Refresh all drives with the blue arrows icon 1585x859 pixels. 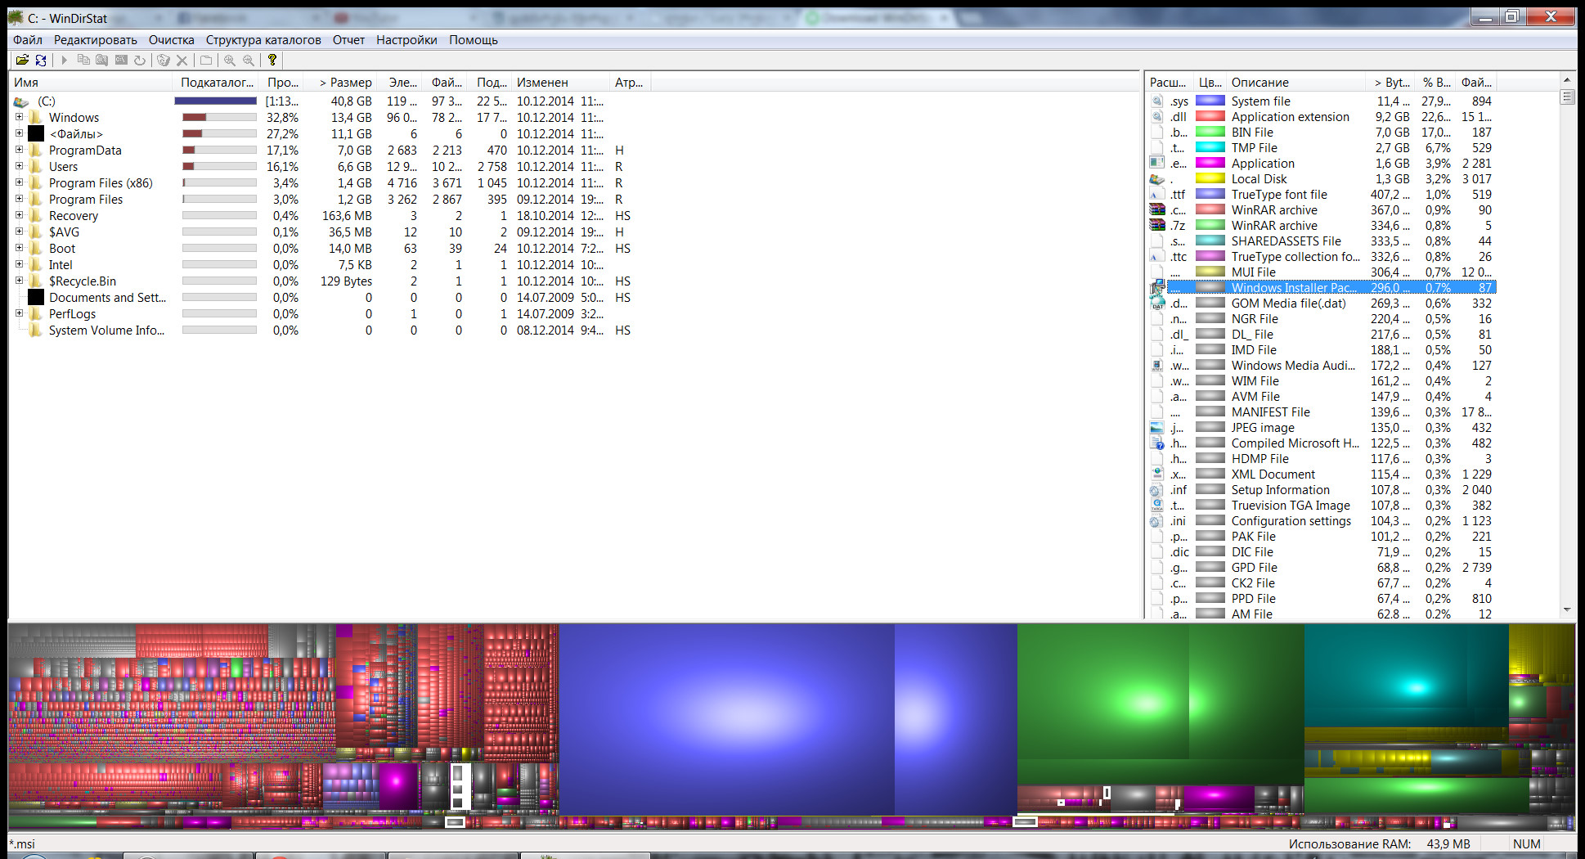[x=41, y=59]
